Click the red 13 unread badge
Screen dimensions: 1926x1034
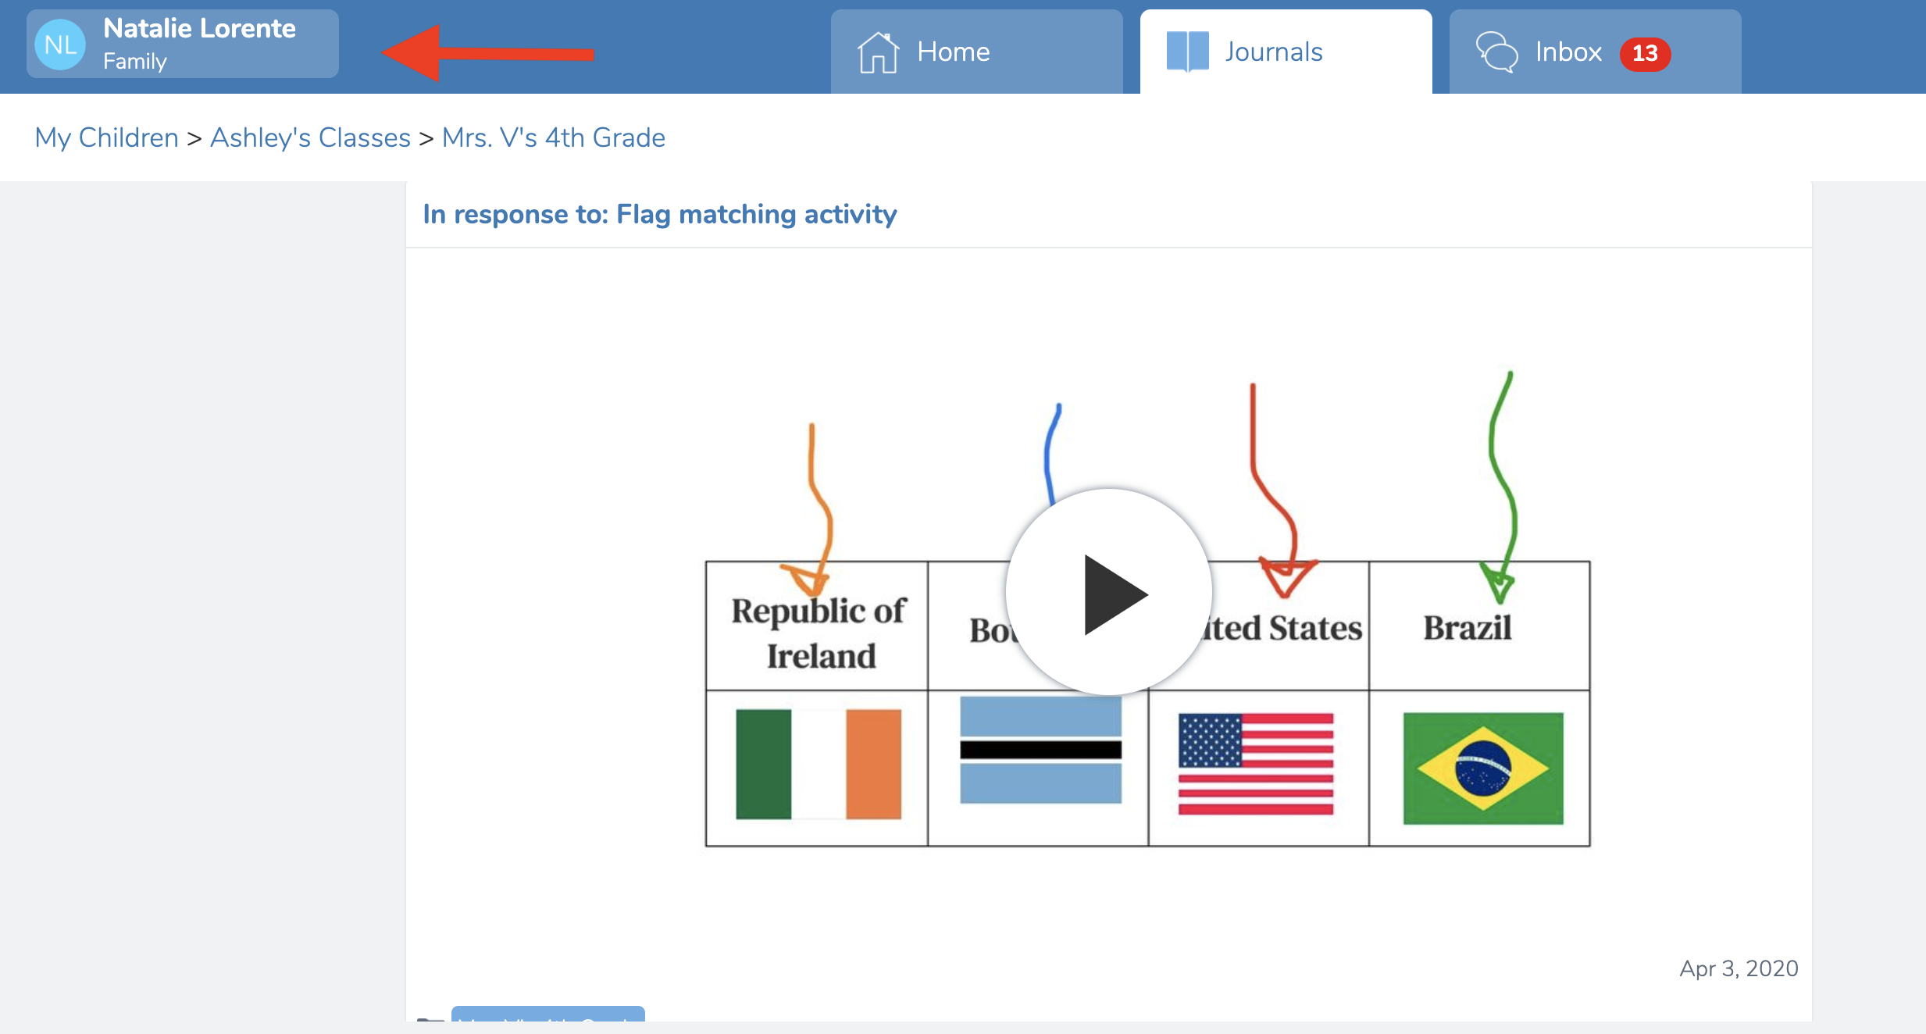point(1645,53)
